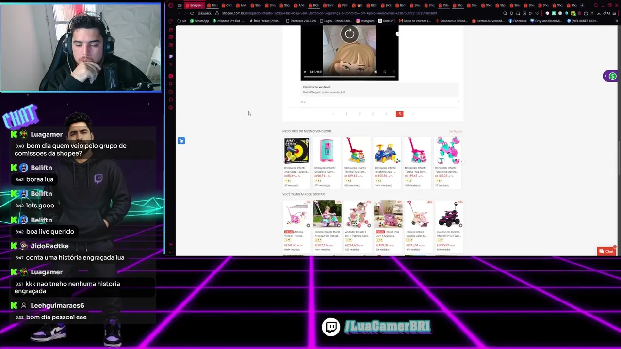Click the 'PRODUTOS DO MESMO VENDEDOR' heading
The image size is (621, 349).
coord(307,131)
